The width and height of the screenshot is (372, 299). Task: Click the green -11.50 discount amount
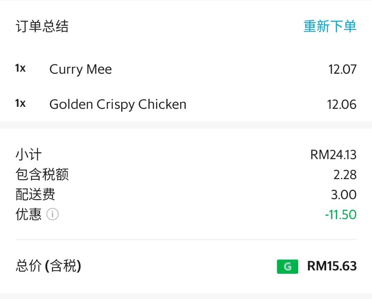pyautogui.click(x=341, y=214)
